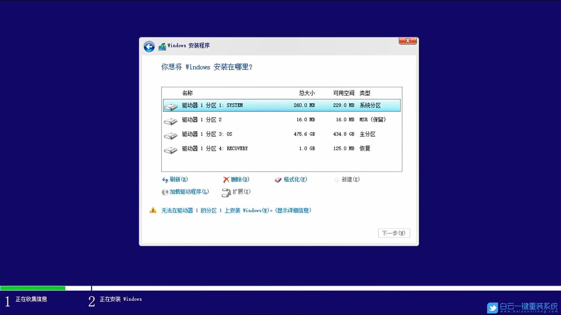561x315 pixels.
Task: Close the Windows 安装程序 dialog
Action: pos(408,41)
